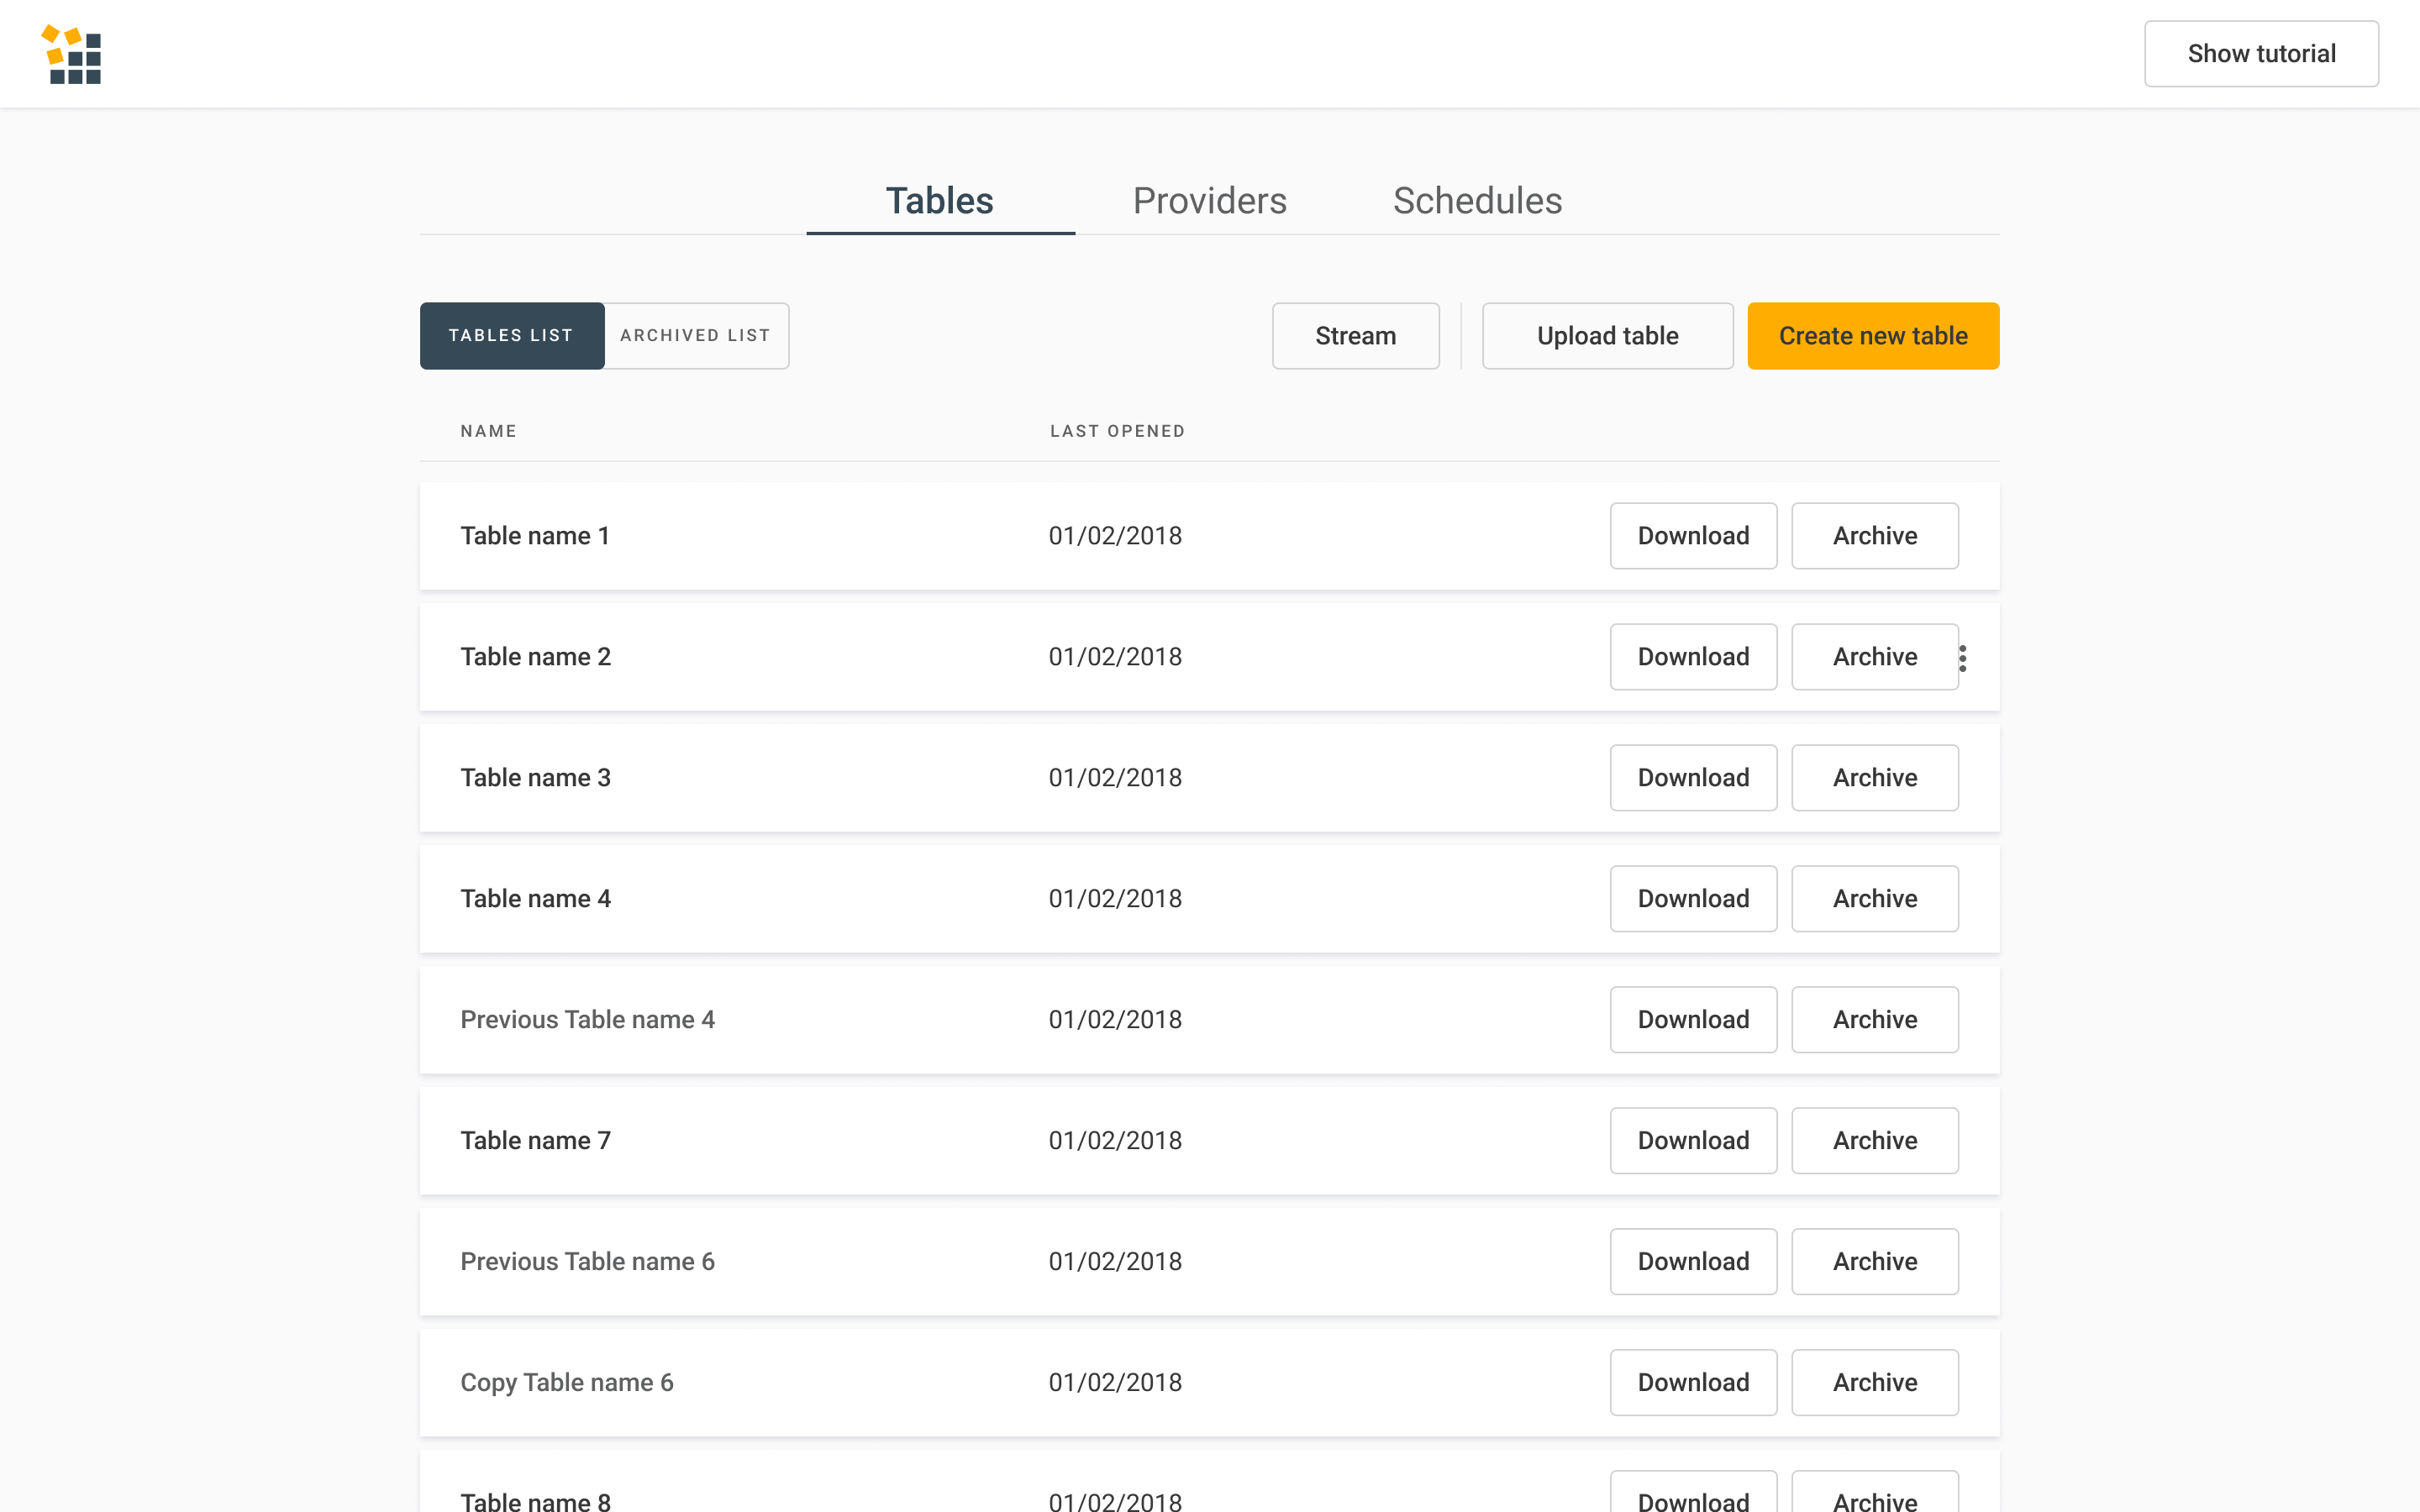2420x1512 pixels.
Task: Download Previous Table name 4
Action: [1692, 1020]
